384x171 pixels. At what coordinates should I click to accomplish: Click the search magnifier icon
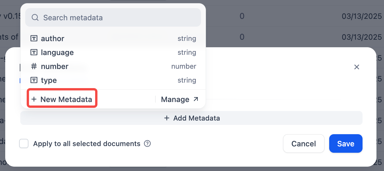click(x=35, y=18)
